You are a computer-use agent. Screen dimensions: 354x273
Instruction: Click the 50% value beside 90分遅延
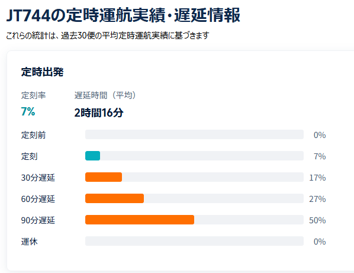[317, 220]
